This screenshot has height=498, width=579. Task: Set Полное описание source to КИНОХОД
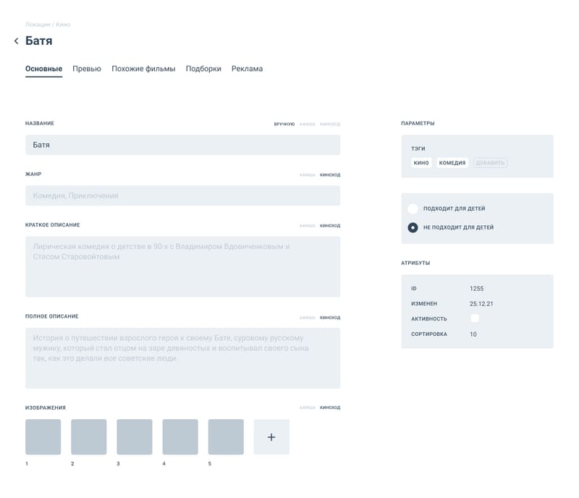click(x=330, y=317)
